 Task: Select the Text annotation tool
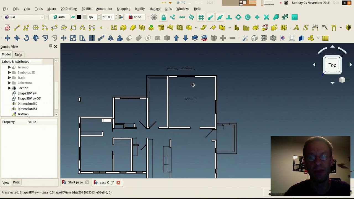point(296,28)
